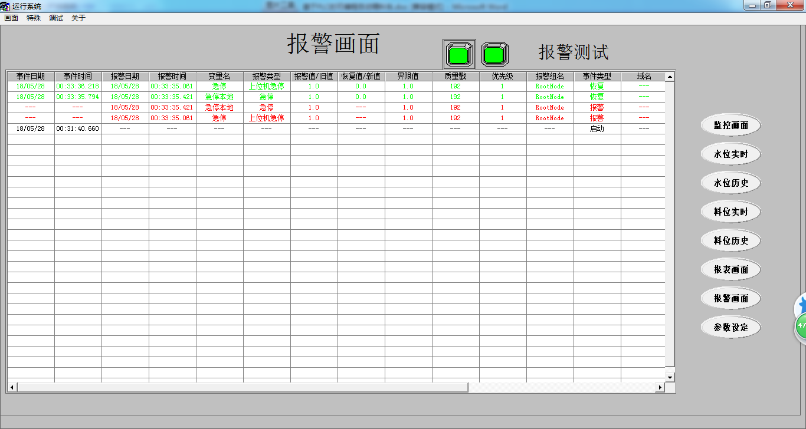The height and width of the screenshot is (429, 806).
Task: Select event time 00:33:36.218 cell
Action: pyautogui.click(x=78, y=86)
